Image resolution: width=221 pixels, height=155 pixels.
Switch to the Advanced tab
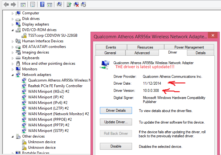(142, 53)
